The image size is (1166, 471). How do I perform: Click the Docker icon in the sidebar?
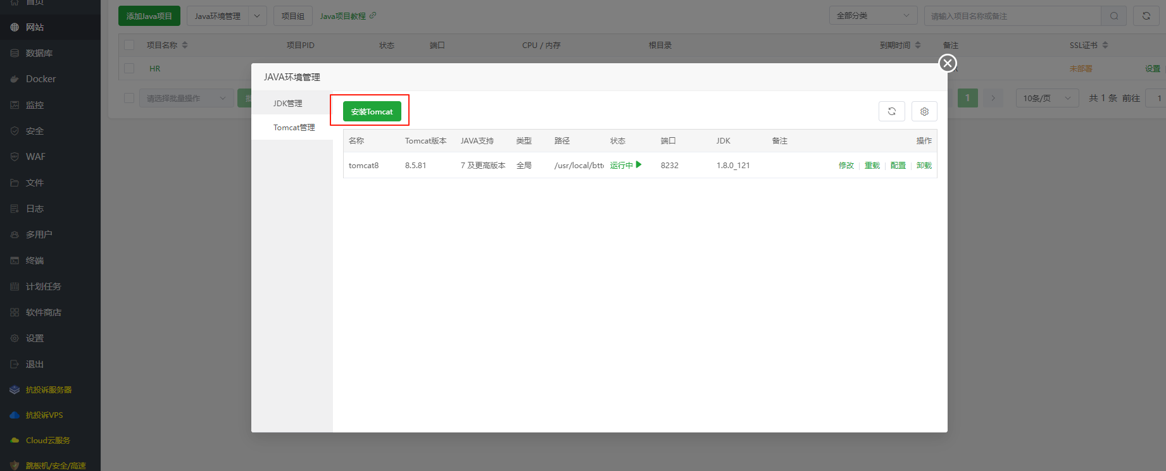coord(15,79)
